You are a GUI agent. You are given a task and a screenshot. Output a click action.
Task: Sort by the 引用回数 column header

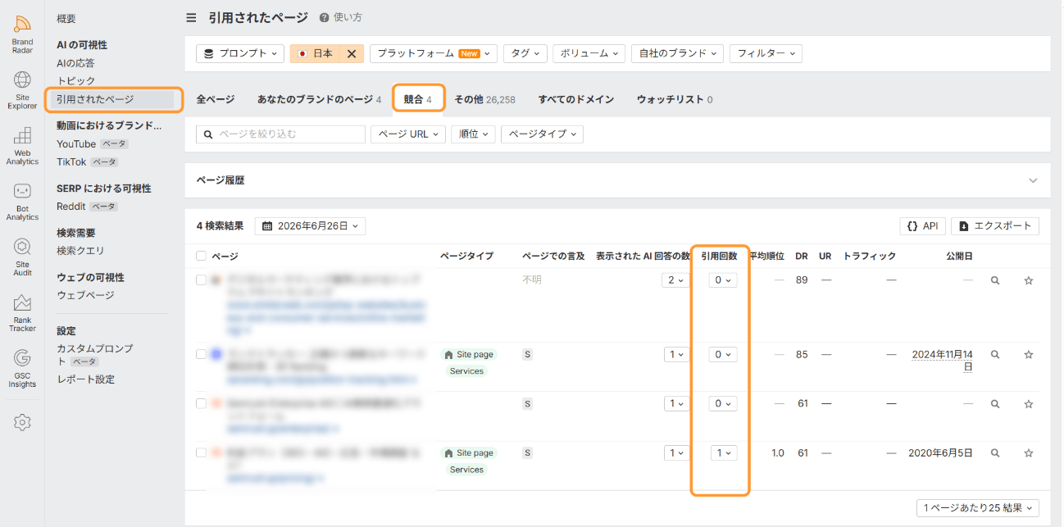[x=719, y=257]
